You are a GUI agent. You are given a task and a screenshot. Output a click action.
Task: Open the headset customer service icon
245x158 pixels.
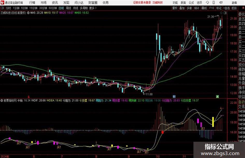(x=207, y=3)
